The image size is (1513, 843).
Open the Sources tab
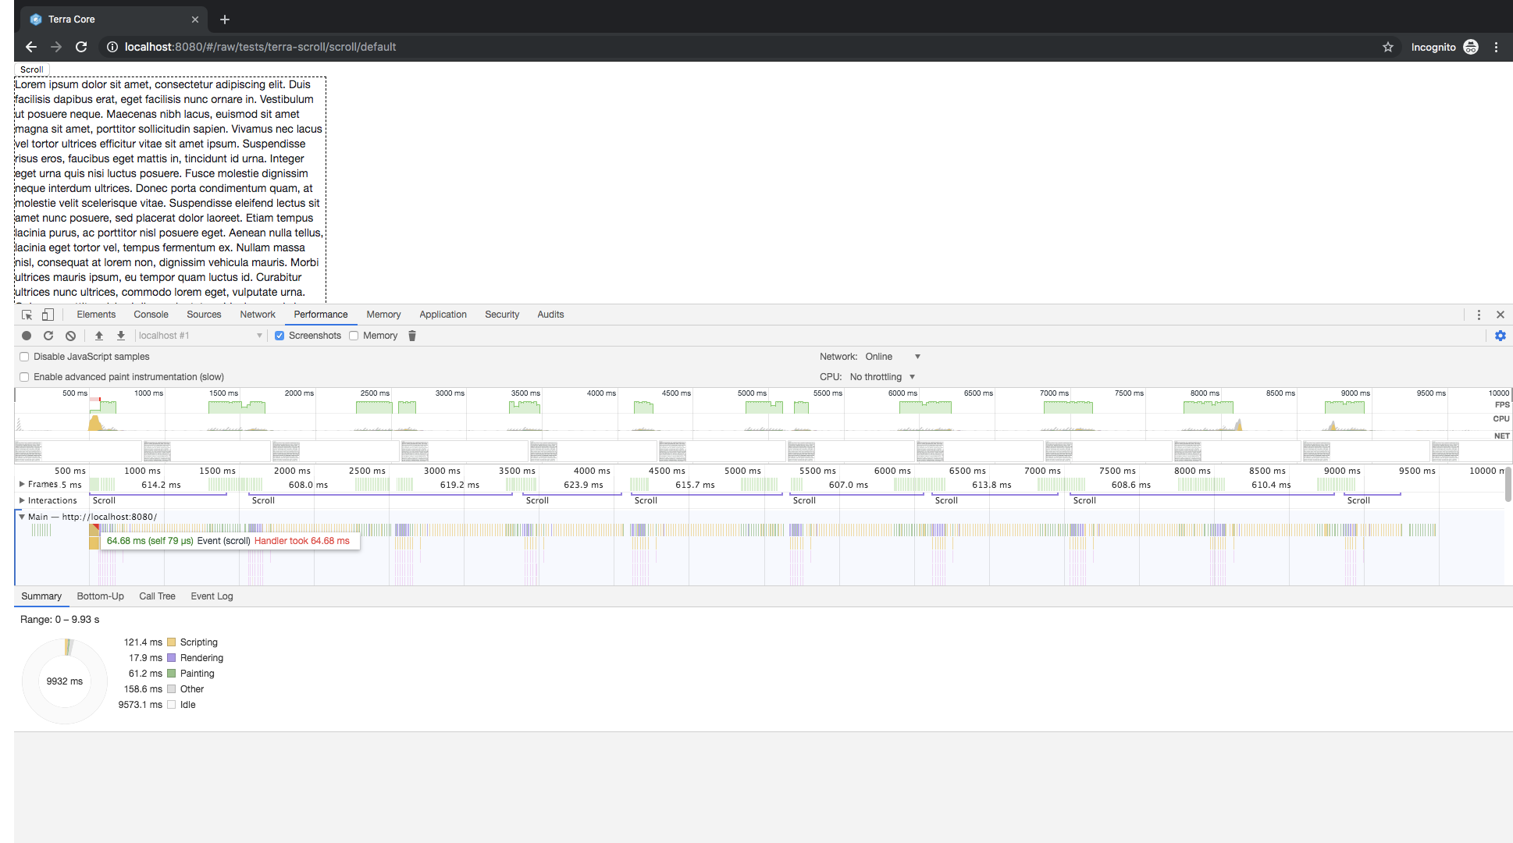pos(204,315)
